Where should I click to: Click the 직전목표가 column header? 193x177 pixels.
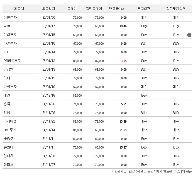coord(94,9)
